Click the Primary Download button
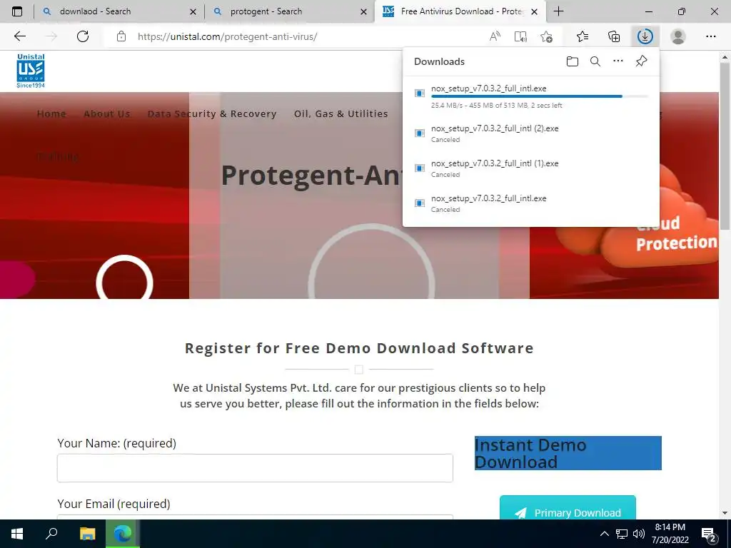 (x=568, y=508)
